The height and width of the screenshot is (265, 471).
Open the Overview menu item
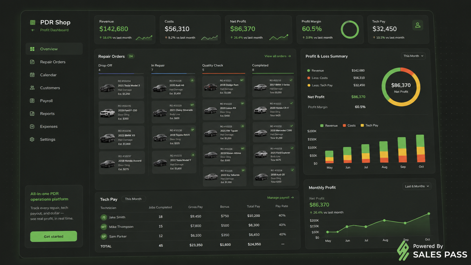(x=54, y=49)
